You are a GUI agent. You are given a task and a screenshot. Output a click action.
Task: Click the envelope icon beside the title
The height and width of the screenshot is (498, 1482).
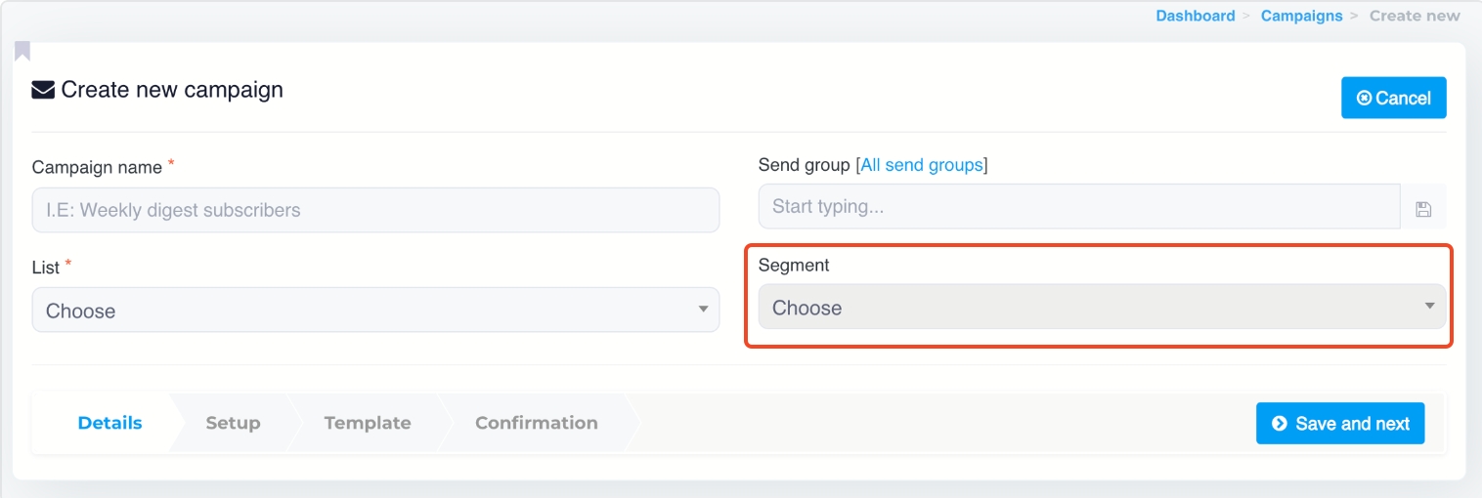(x=43, y=91)
